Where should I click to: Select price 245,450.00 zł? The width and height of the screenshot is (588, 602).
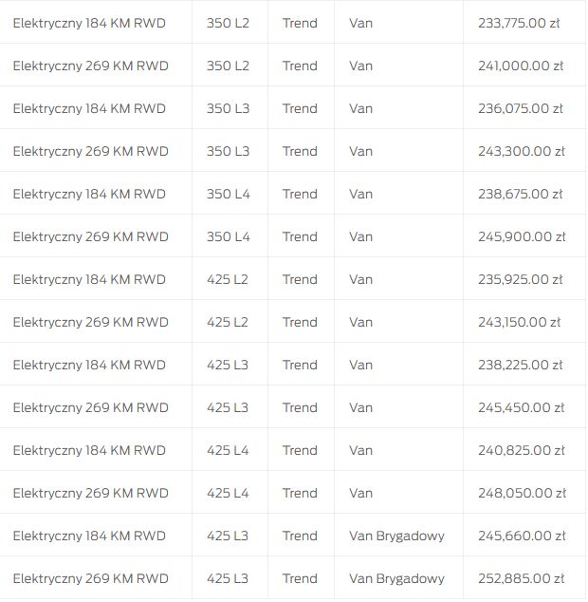[x=521, y=407]
